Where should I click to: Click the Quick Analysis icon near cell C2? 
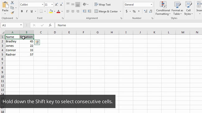(x=37, y=42)
